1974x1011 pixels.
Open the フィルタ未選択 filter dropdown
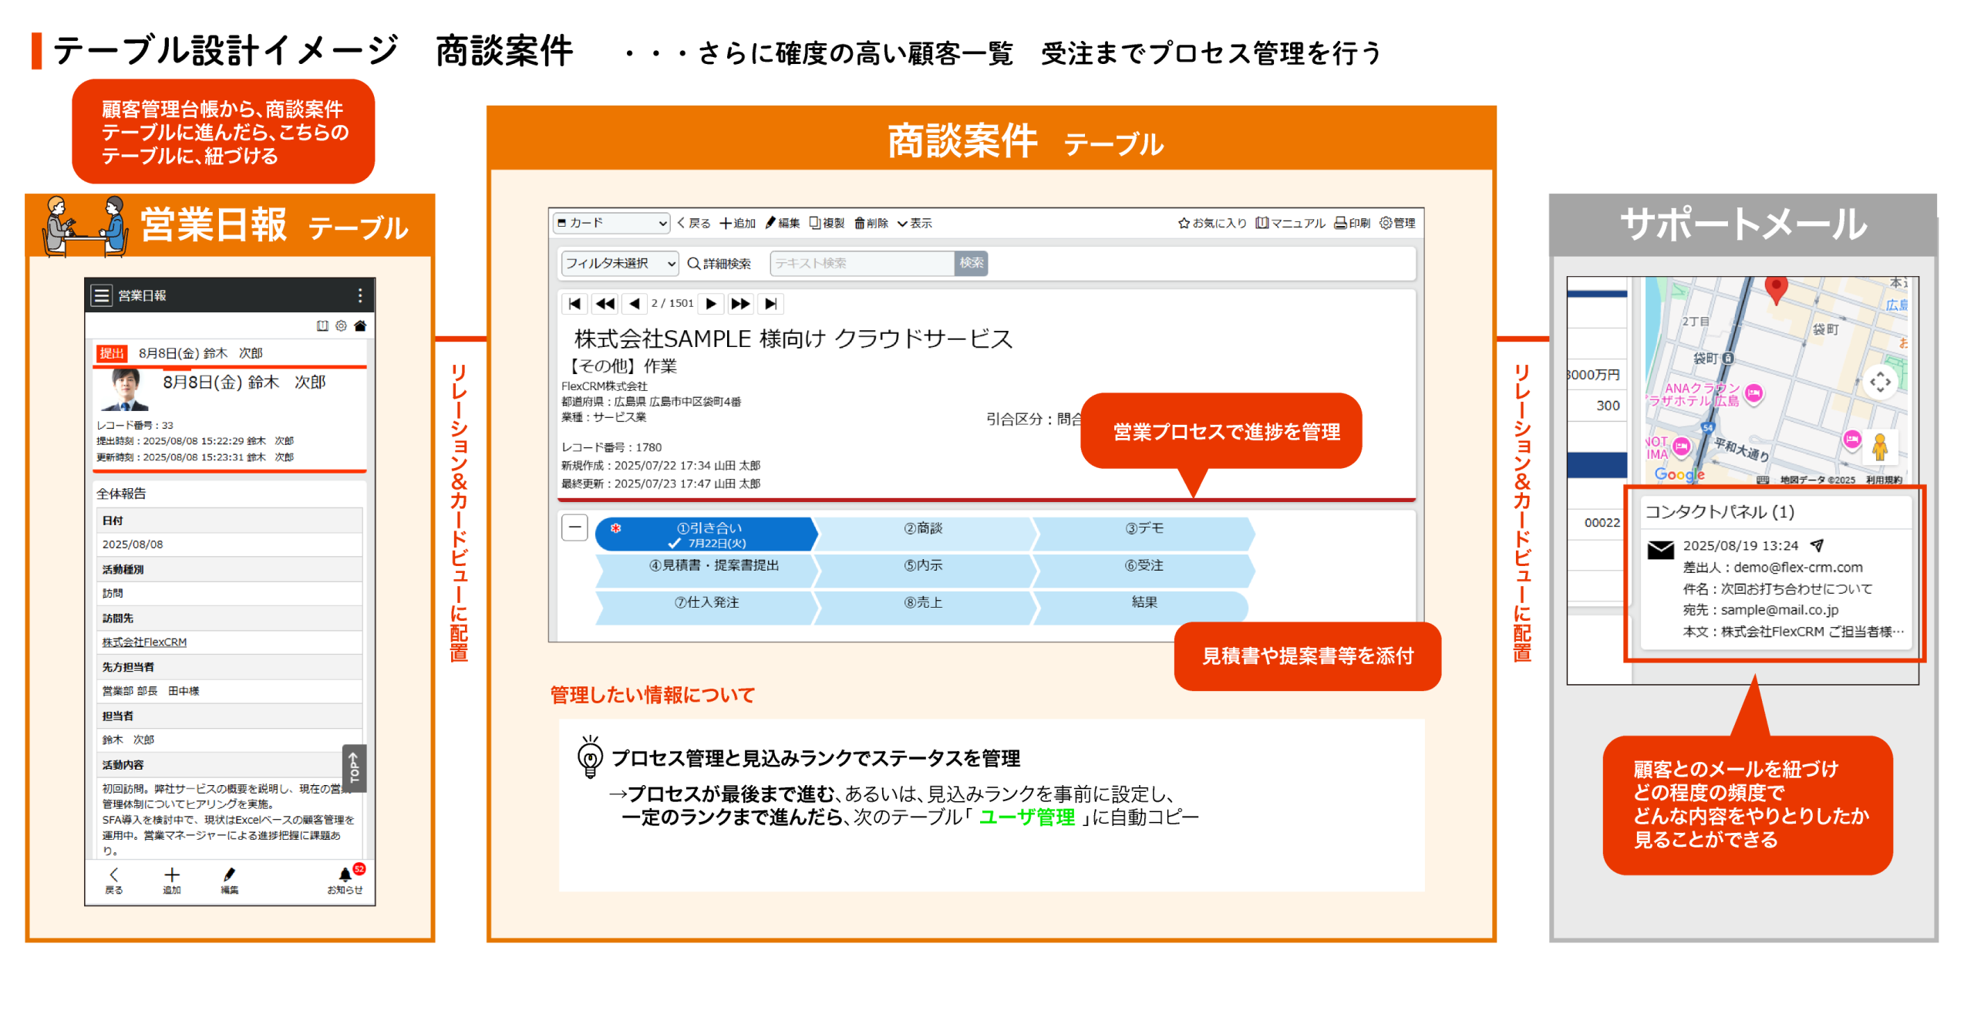619,264
